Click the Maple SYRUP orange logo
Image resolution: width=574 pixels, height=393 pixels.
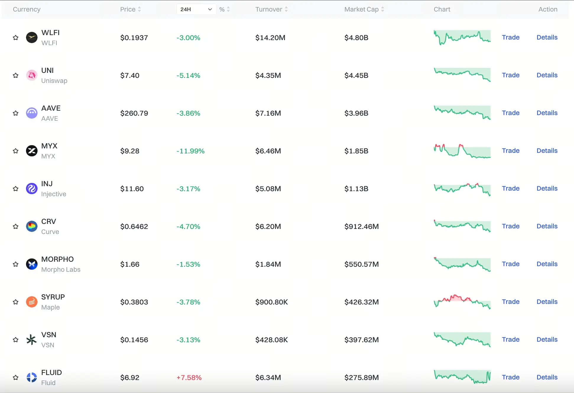[32, 302]
